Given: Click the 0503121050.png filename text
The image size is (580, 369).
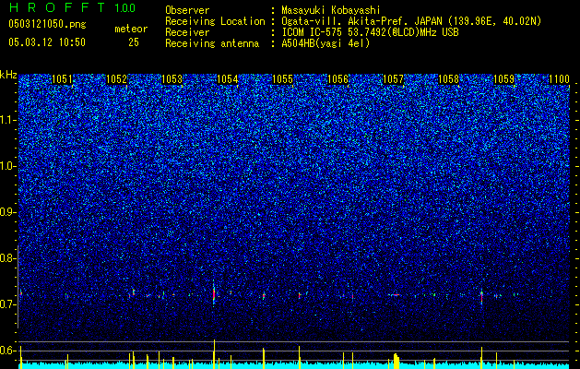Looking at the screenshot, I should tap(47, 24).
